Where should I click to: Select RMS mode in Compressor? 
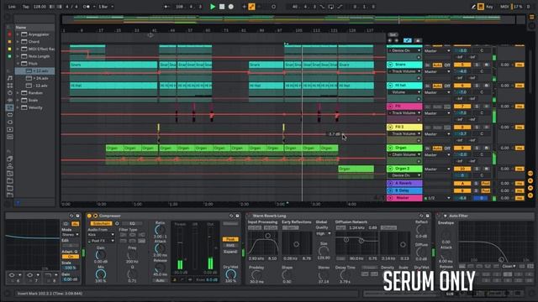pyautogui.click(x=230, y=246)
